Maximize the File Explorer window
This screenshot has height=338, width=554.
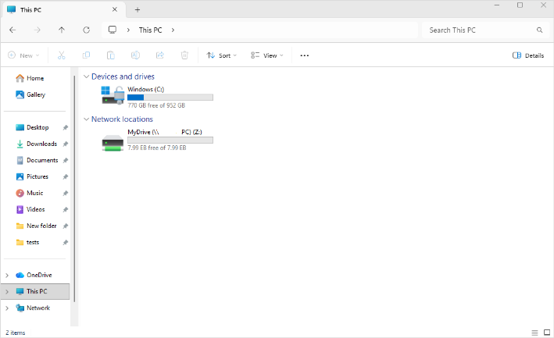point(520,5)
